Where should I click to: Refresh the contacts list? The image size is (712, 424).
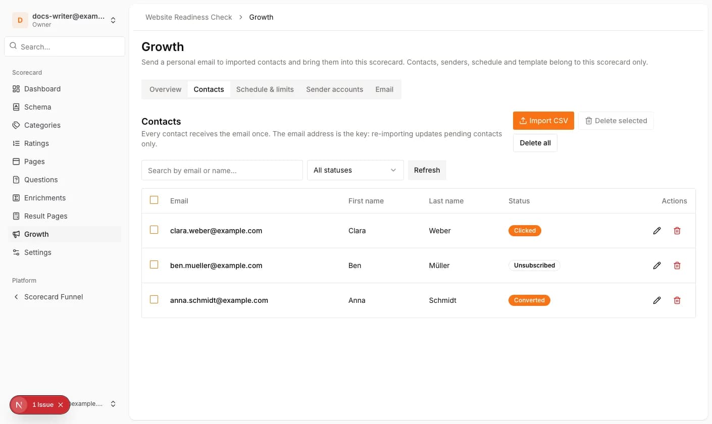click(x=427, y=170)
